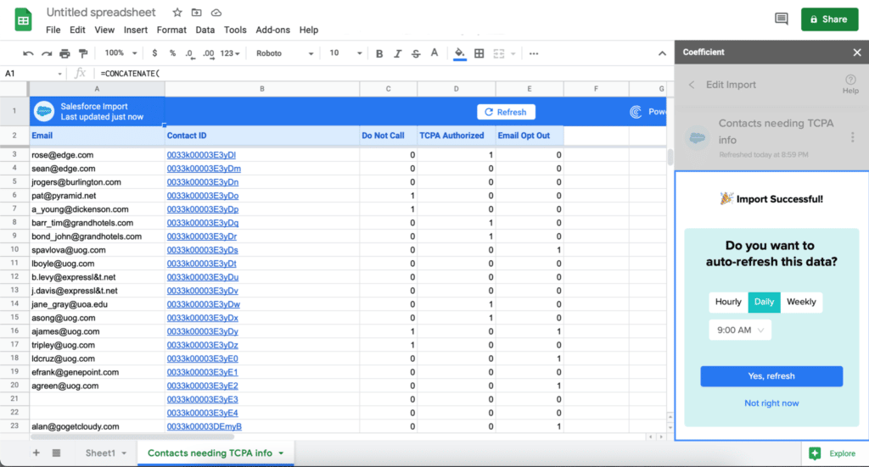Open the borders tool
This screenshot has height=467, width=869.
point(479,53)
